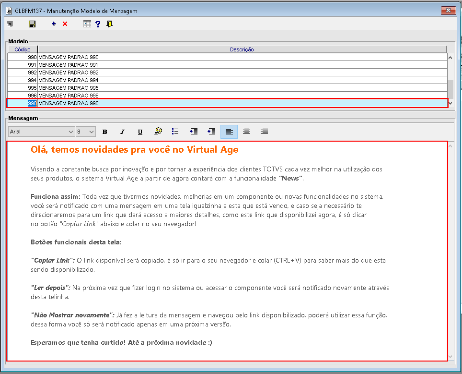This screenshot has width=462, height=374.
Task: Close the GLBFM137 window
Action: click(448, 11)
